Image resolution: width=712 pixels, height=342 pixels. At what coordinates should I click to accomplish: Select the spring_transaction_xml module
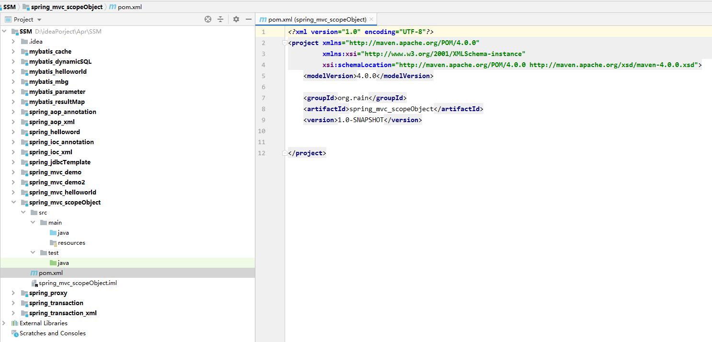(x=63, y=313)
